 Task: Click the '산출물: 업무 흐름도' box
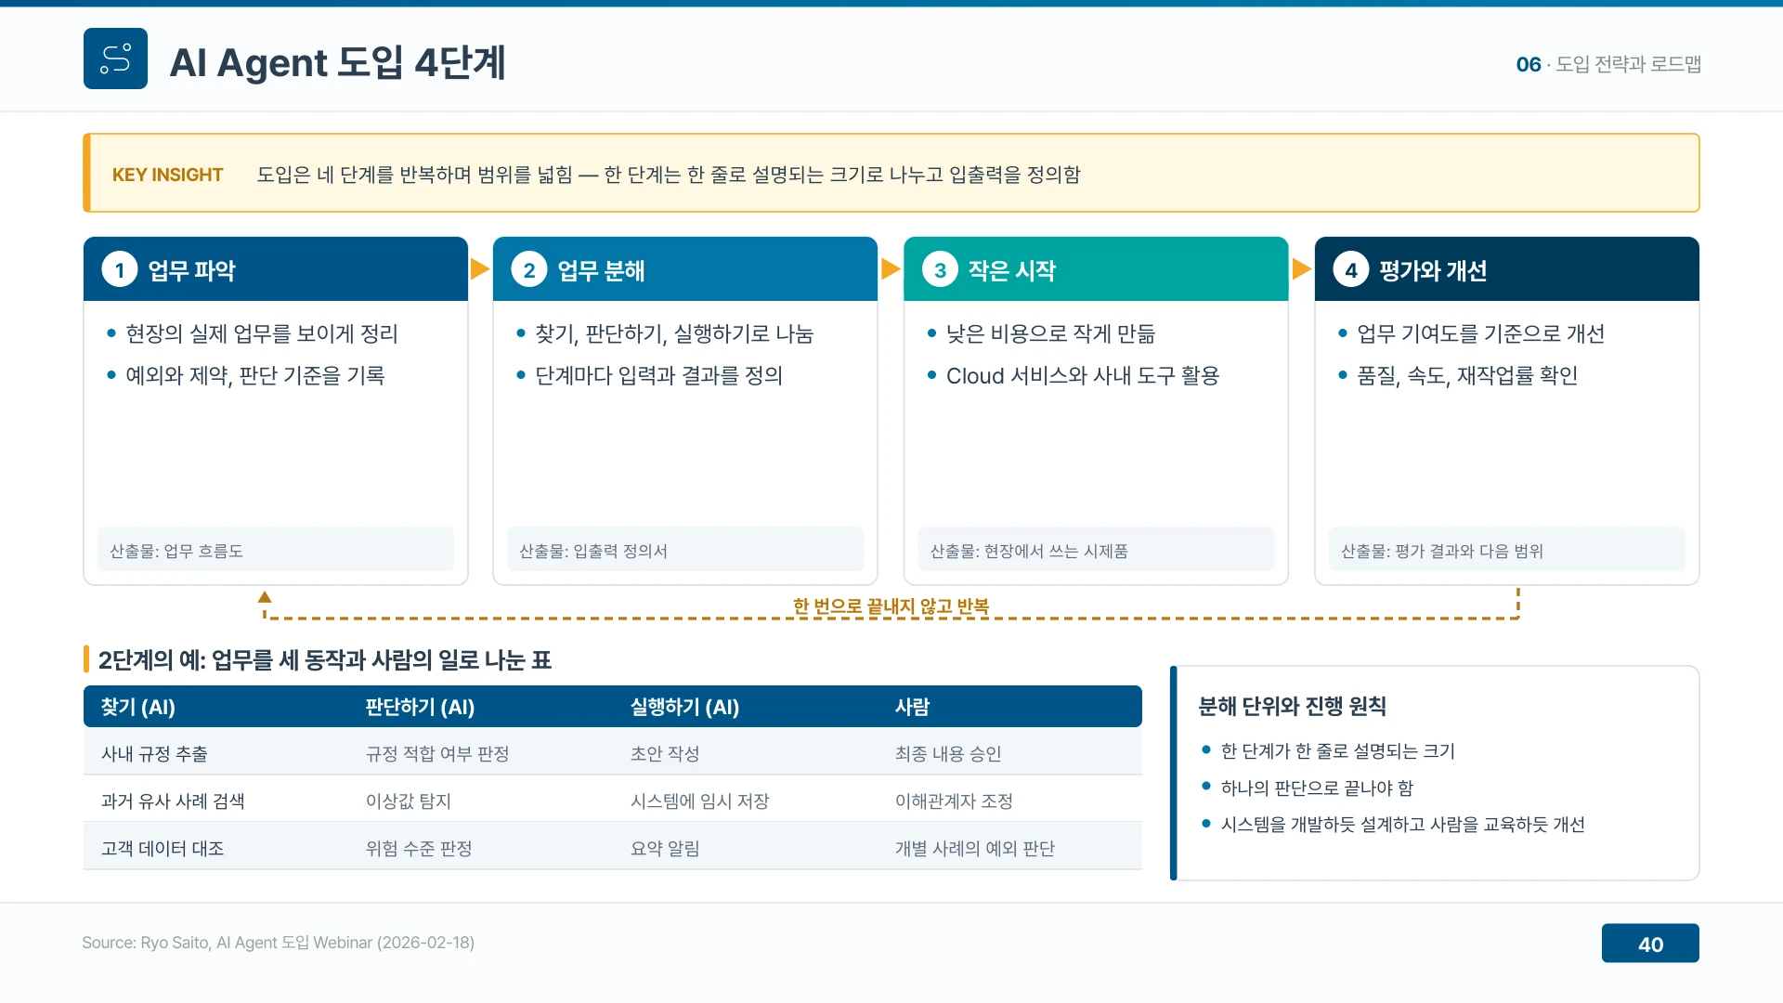(276, 550)
